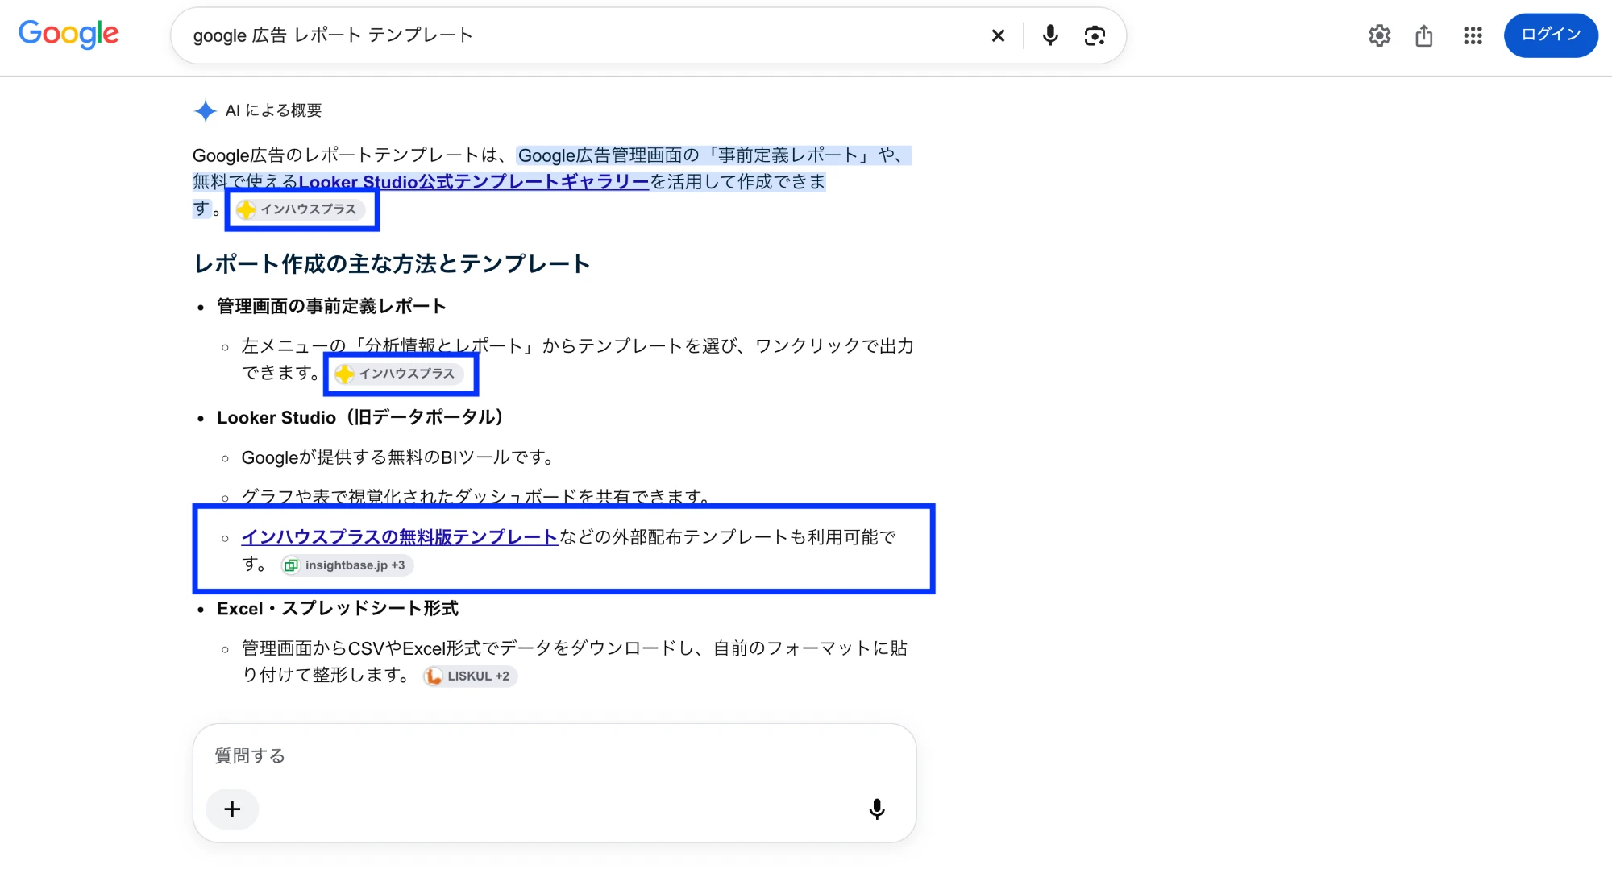Click the Googleが提供する無料のBIツールです text
This screenshot has width=1612, height=873.
(x=399, y=458)
